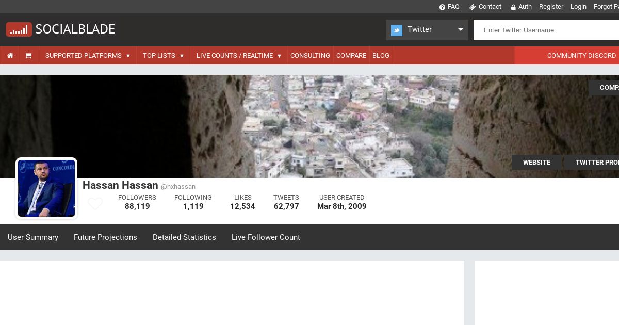Click the Auth padlock icon
Viewport: 619px width, 325px height.
(513, 7)
